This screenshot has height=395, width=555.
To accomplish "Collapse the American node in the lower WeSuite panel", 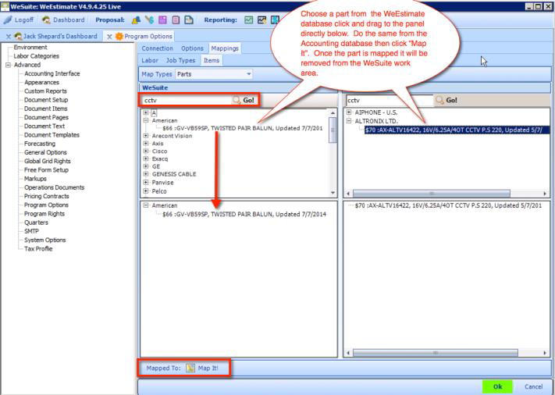I will click(x=146, y=205).
